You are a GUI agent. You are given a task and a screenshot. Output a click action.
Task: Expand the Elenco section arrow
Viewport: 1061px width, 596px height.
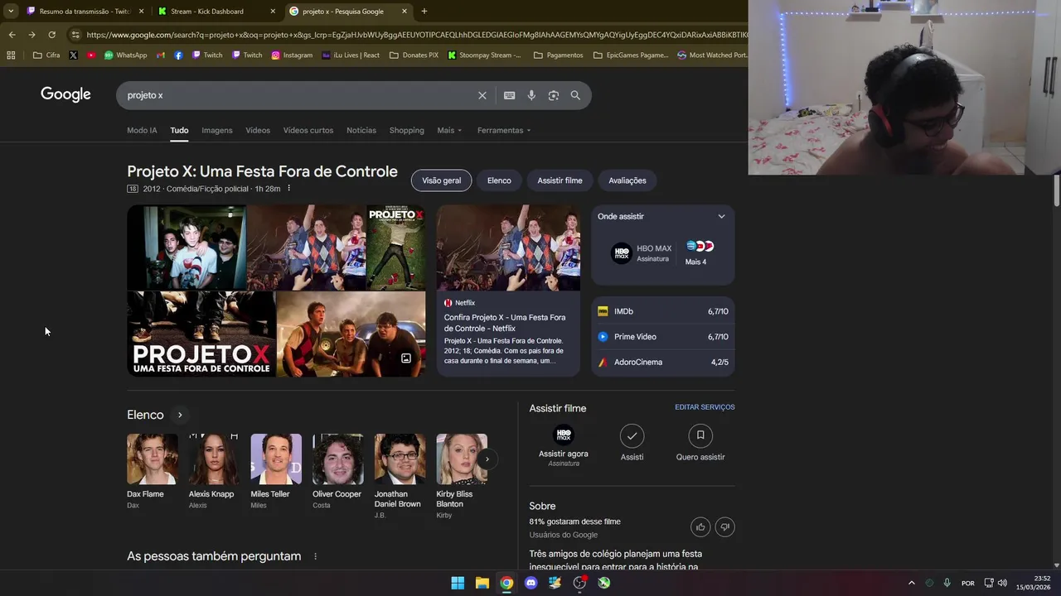[179, 415]
